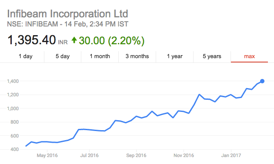The width and height of the screenshot is (274, 164).
Task: Click the Infibeam Incorporation Ltd title
Action: point(67,14)
